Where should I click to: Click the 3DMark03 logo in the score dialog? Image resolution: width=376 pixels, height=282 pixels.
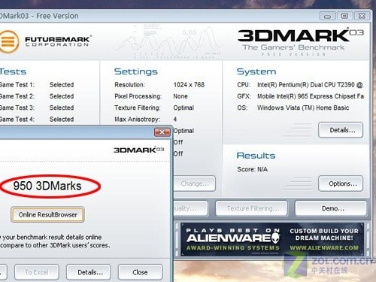138,150
